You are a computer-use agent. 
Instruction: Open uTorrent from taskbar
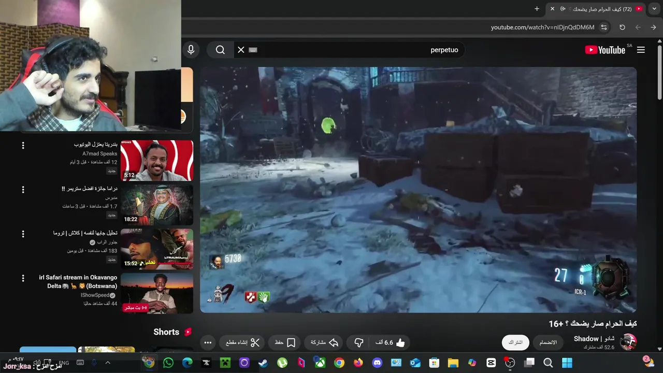[282, 363]
